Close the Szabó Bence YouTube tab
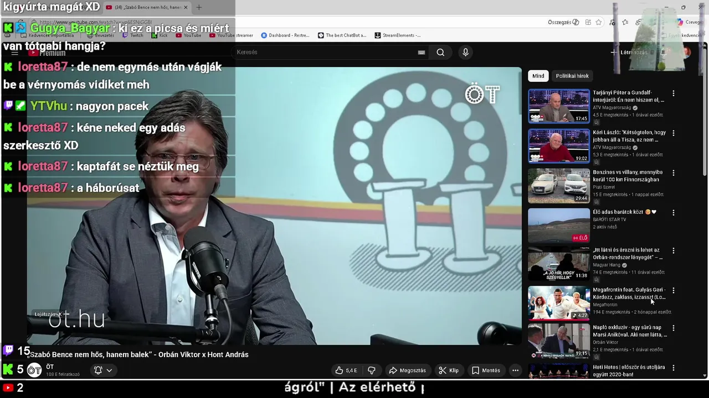Image resolution: width=709 pixels, height=398 pixels. (186, 7)
